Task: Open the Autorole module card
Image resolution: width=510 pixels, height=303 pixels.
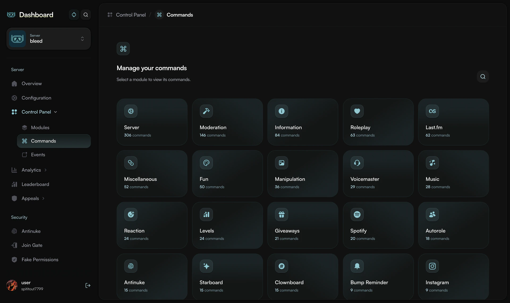Action: (x=453, y=225)
